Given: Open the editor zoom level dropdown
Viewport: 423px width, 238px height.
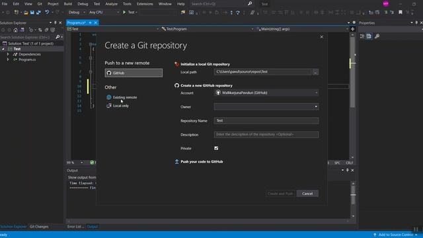Looking at the screenshot, I should click(x=82, y=163).
